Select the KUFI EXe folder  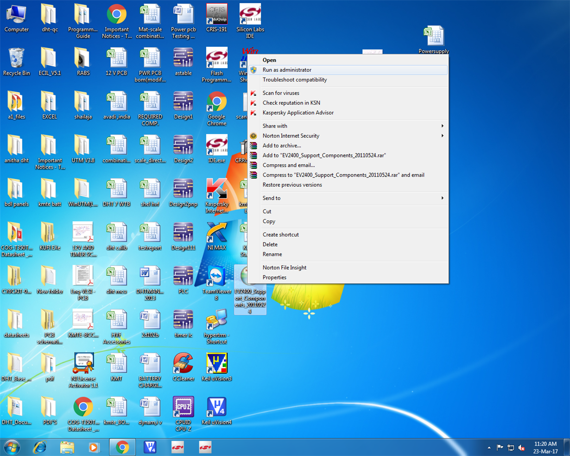pos(50,237)
